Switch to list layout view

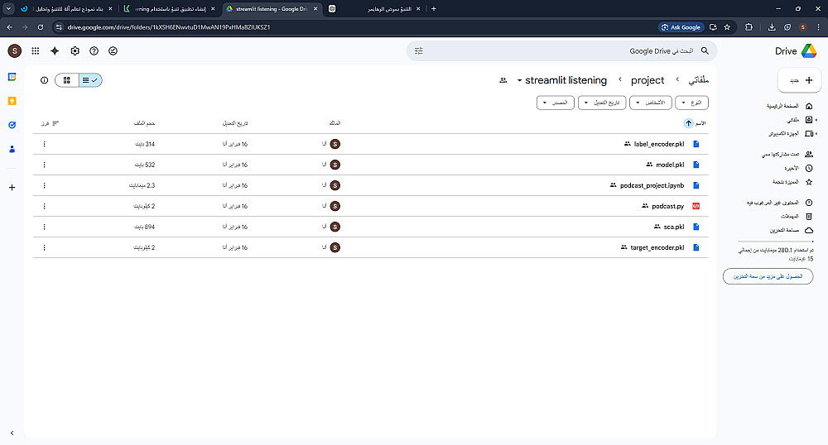pyautogui.click(x=89, y=80)
